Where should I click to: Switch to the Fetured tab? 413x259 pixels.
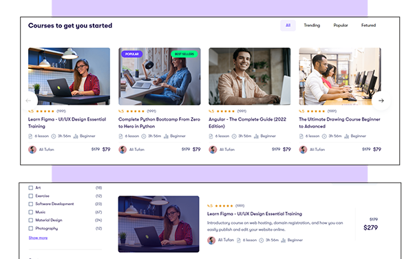tap(368, 25)
